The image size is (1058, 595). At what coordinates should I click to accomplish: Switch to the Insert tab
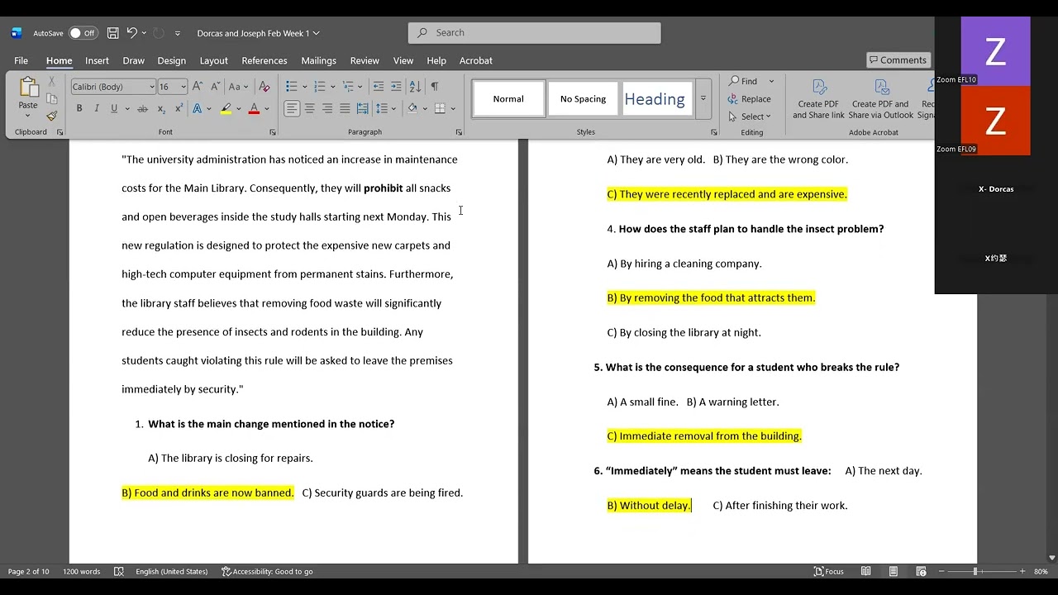[x=97, y=60]
